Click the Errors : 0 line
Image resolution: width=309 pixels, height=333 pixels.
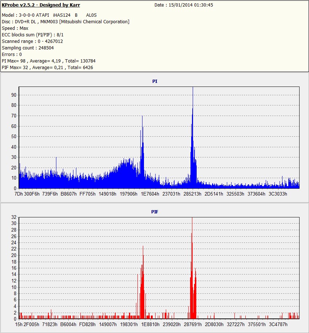click(12, 55)
